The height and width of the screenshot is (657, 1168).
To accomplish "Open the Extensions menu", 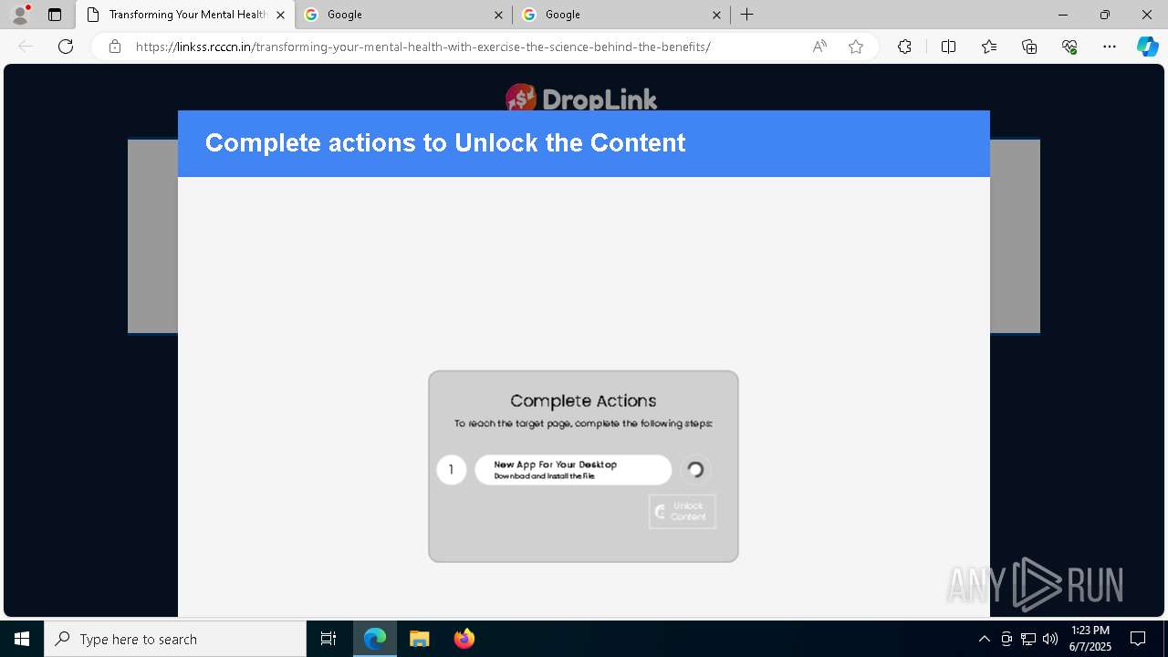I will pos(904,47).
